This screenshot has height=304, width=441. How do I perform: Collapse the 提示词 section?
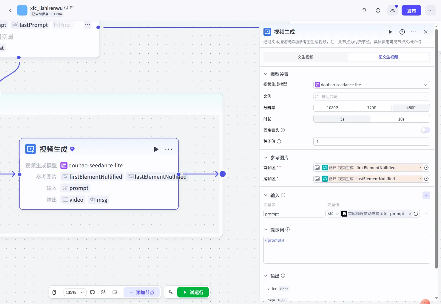point(266,230)
